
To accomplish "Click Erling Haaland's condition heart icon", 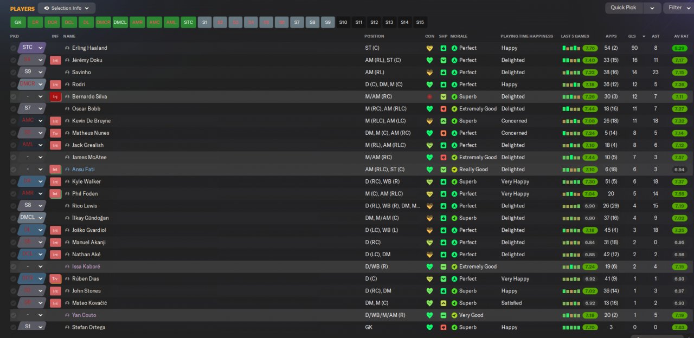I will [429, 48].
